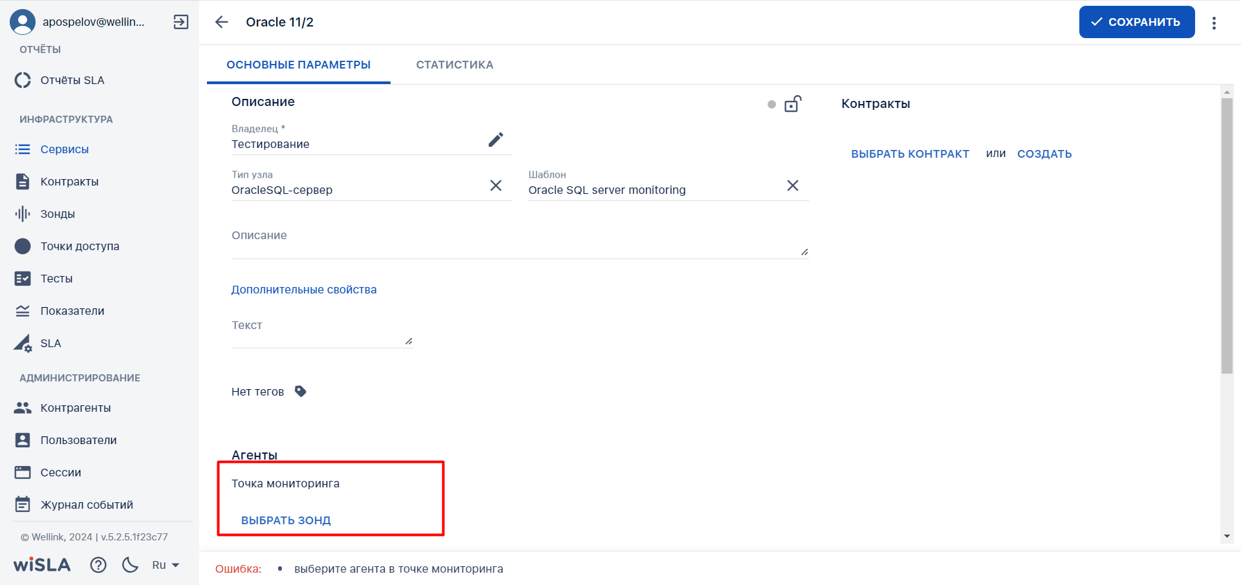Click the user avatar icon
This screenshot has height=585, width=1241.
[23, 22]
